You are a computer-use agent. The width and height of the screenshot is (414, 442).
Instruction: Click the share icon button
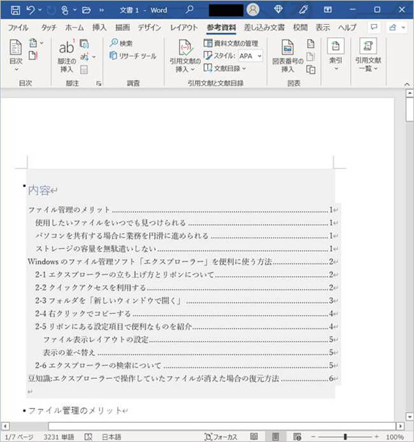(392, 27)
